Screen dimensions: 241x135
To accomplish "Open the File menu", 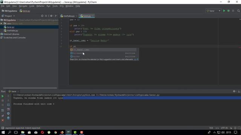I will click(x=3, y=6).
